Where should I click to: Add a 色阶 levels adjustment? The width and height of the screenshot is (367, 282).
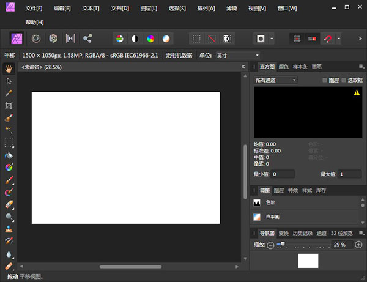pos(305,202)
